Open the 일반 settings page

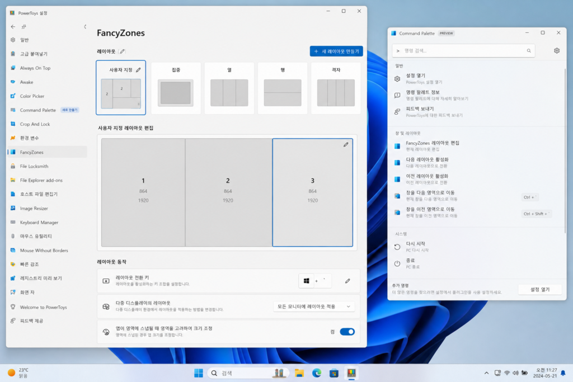click(x=47, y=40)
